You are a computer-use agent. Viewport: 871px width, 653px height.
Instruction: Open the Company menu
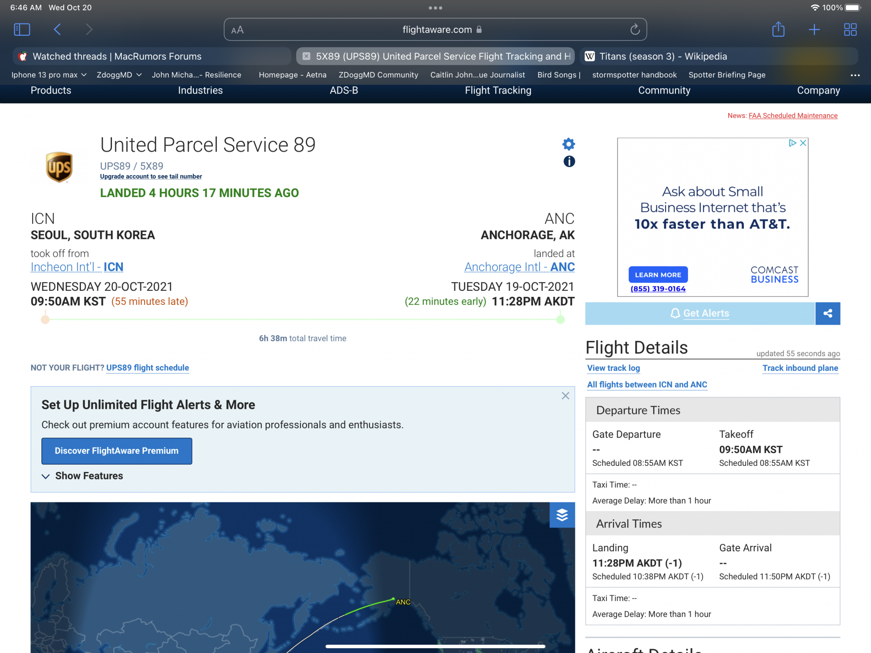click(x=818, y=91)
